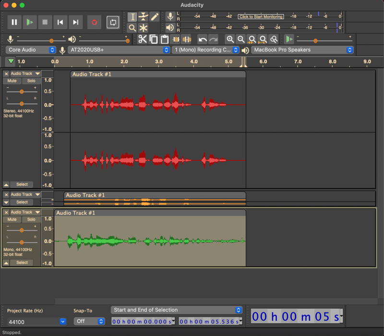Click the Pause transport button
The width and height of the screenshot is (384, 336).
pos(14,22)
